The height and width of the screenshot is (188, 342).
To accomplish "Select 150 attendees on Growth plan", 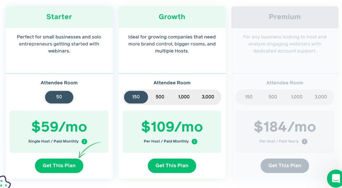I will pos(136,97).
